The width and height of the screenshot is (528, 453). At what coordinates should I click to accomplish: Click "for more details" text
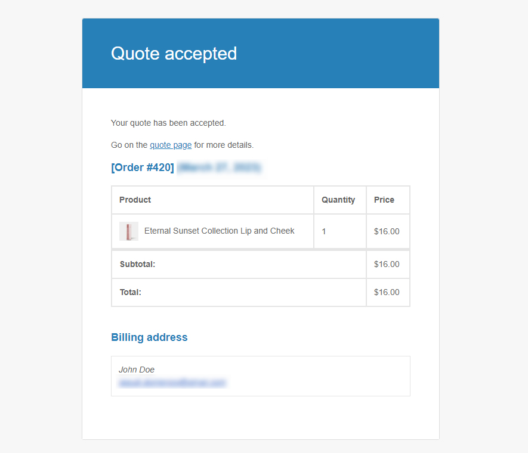coord(224,145)
